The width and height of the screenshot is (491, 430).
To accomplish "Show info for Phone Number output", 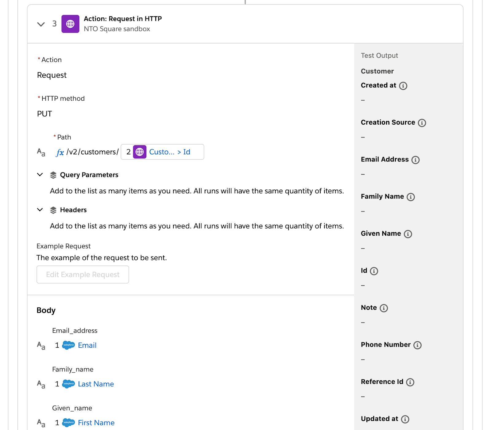I will [x=417, y=345].
